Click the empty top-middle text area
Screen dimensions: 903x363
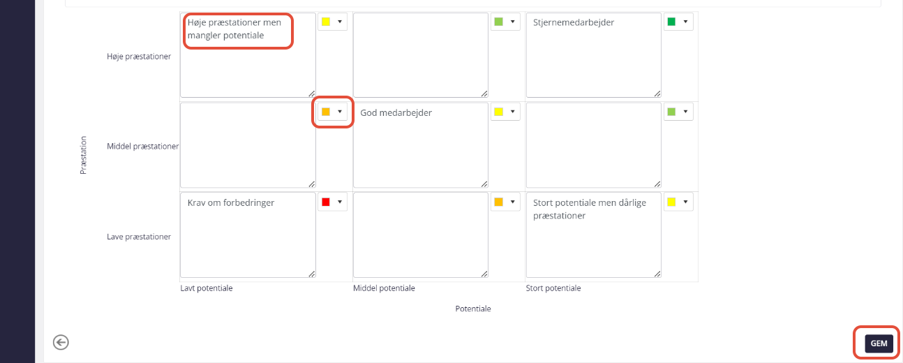[421, 55]
